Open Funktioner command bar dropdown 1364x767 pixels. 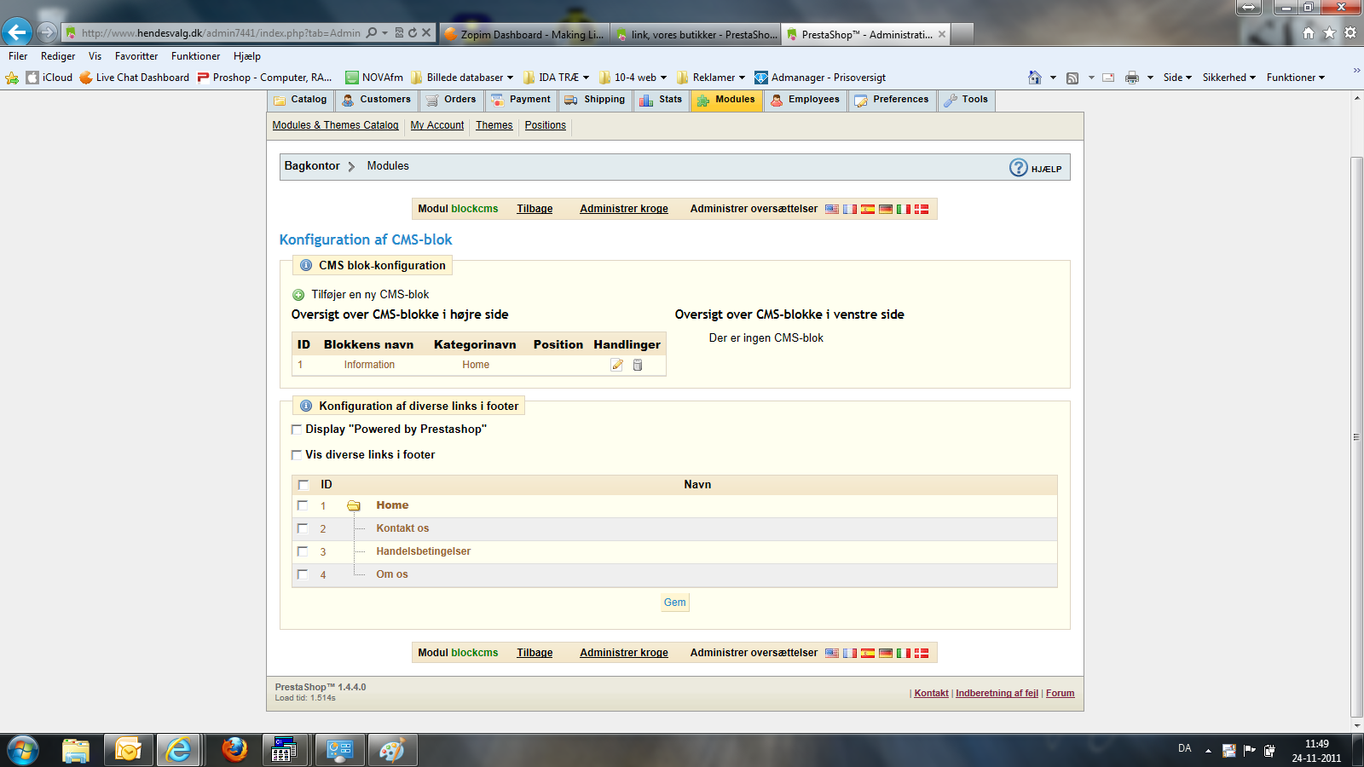coord(1296,78)
